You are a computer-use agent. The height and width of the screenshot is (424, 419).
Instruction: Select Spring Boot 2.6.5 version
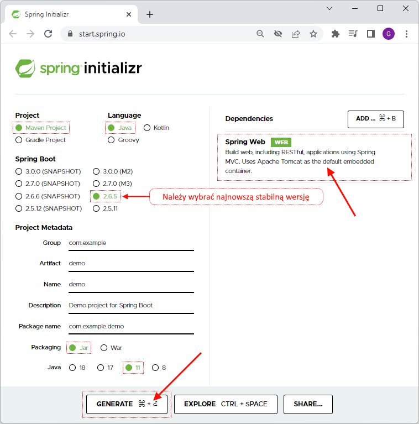105,196
